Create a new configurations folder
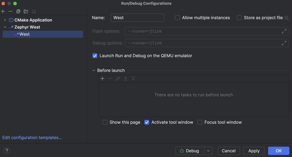Image resolution: width=292 pixels, height=157 pixels. pos(26,12)
